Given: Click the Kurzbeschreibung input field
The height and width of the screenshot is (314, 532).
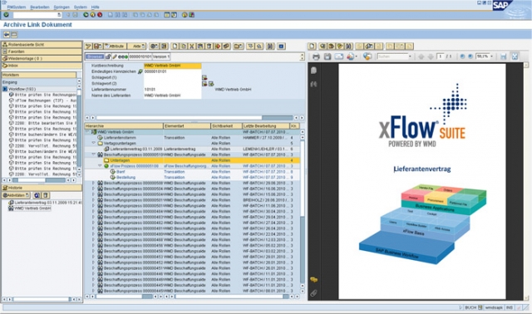Looking at the screenshot, I should click(x=172, y=66).
